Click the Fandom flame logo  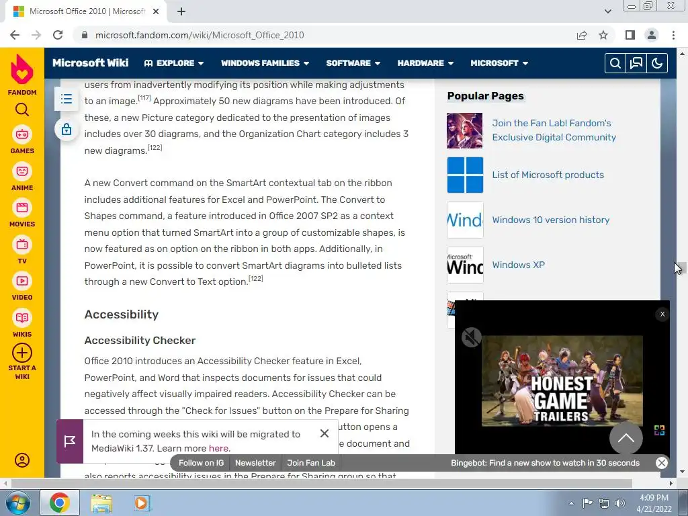coord(22,69)
